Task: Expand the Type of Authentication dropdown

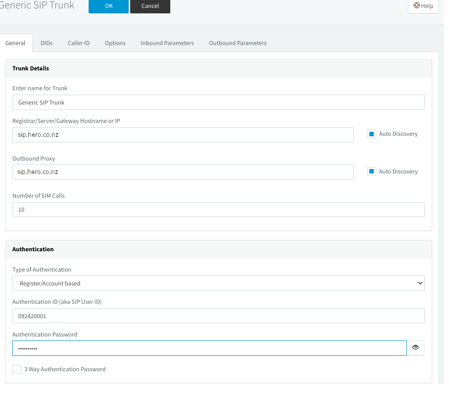Action: 218,283
